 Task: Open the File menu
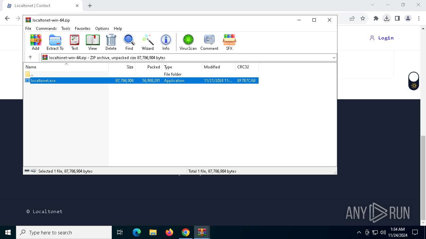pyautogui.click(x=28, y=29)
